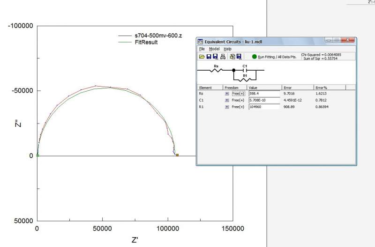Click the Equivalent Circuits window title icon
This screenshot has width=375, height=247.
(x=200, y=42)
